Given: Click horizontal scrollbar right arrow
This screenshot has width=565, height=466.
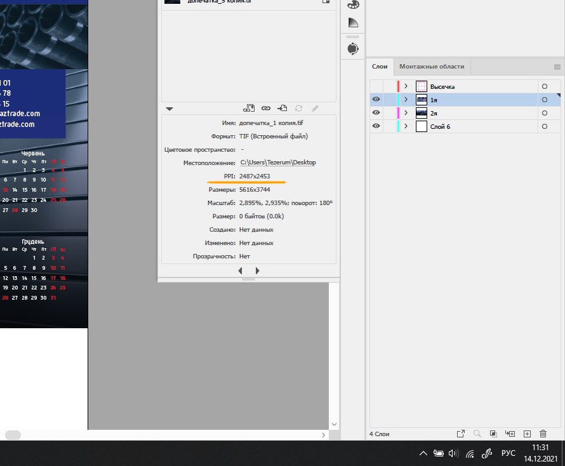Looking at the screenshot, I should point(323,435).
